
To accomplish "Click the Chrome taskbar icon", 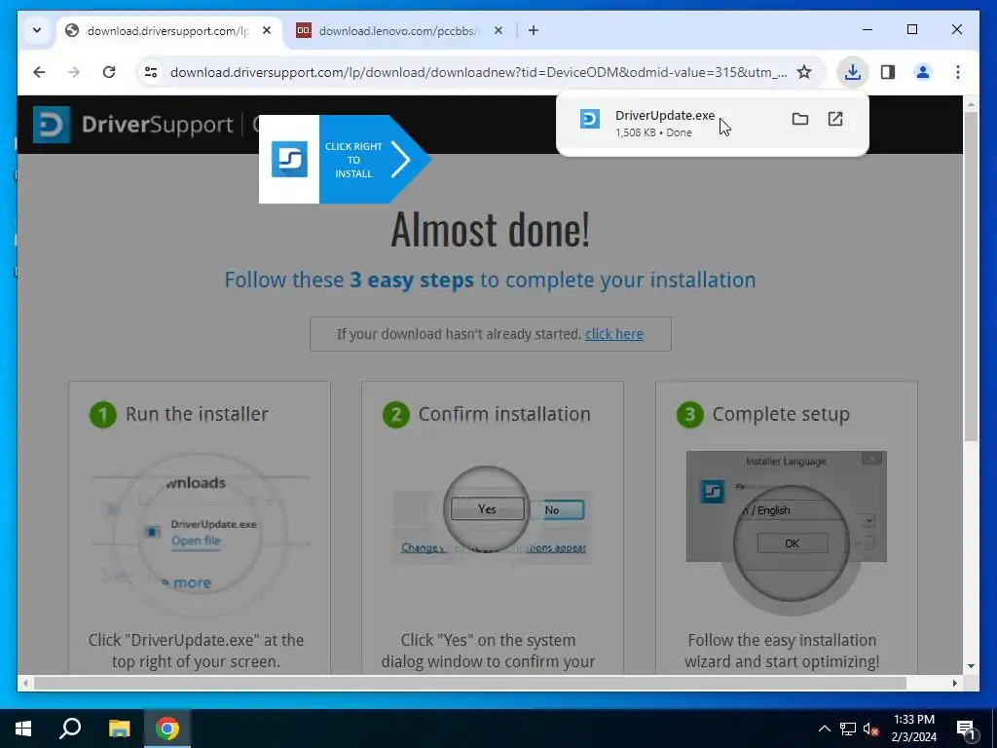I will coord(167,729).
